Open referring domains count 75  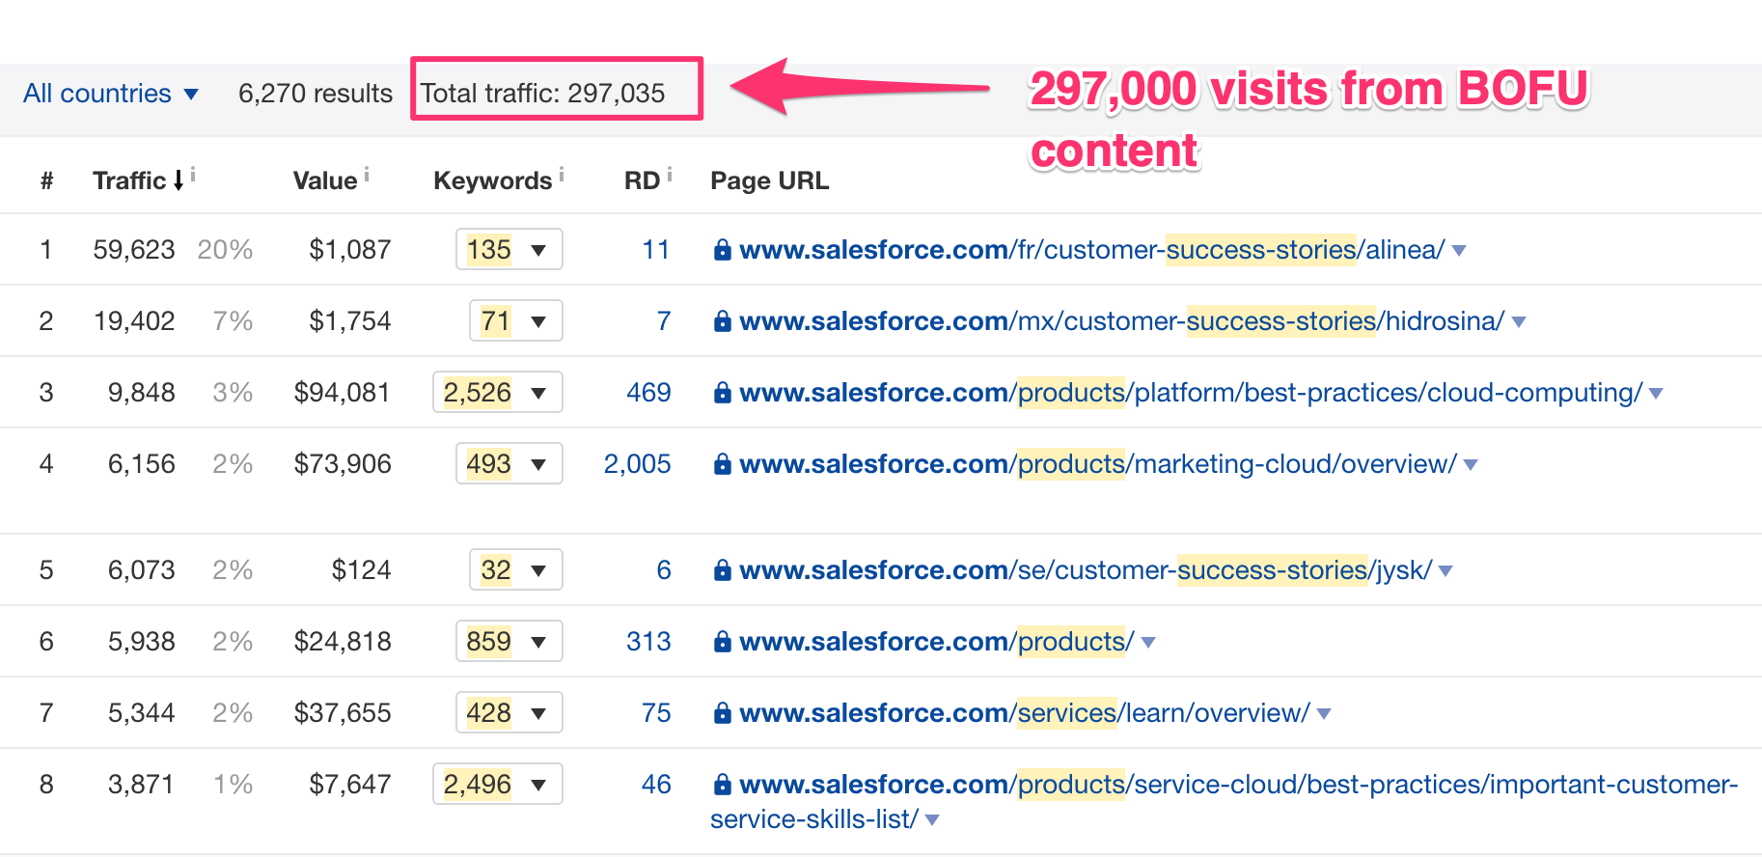click(656, 713)
